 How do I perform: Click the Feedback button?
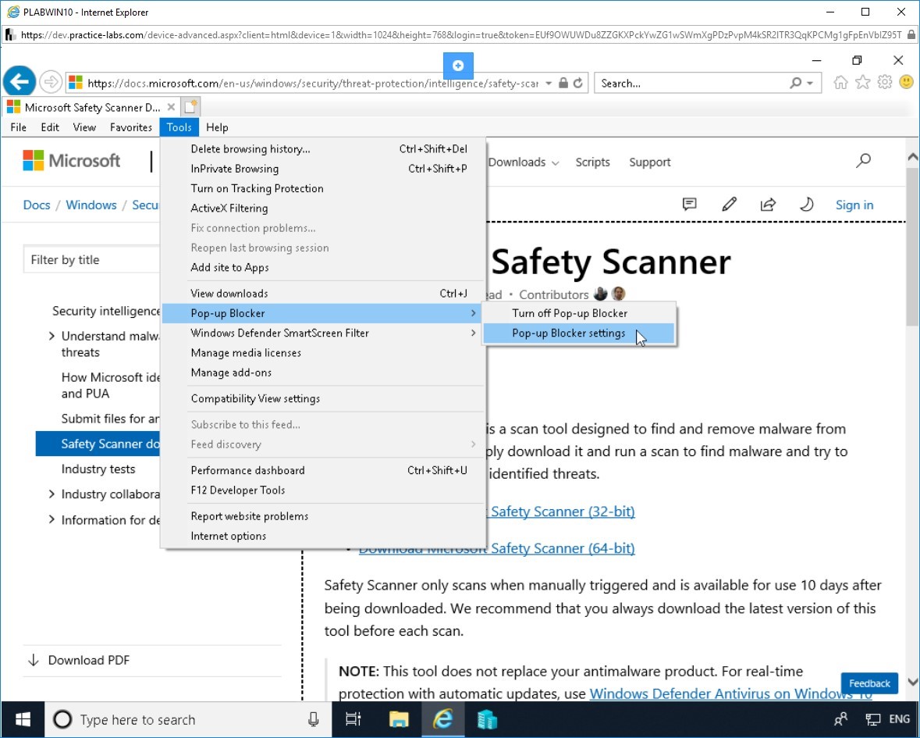[x=869, y=683]
